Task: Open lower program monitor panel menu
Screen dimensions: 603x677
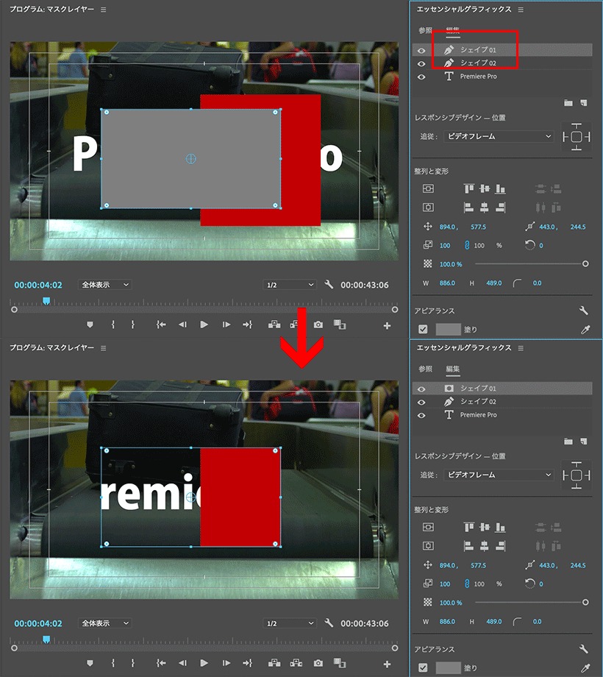Action: 104,348
